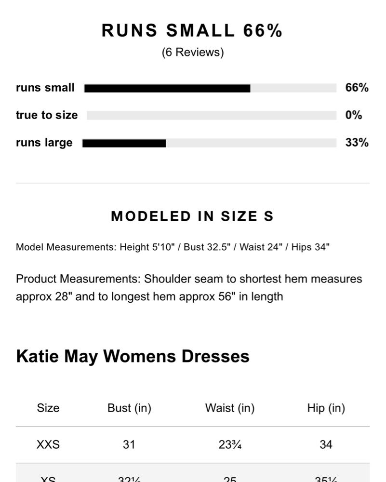386x482 pixels.
Task: Click the 66% percentage value
Action: (x=357, y=88)
